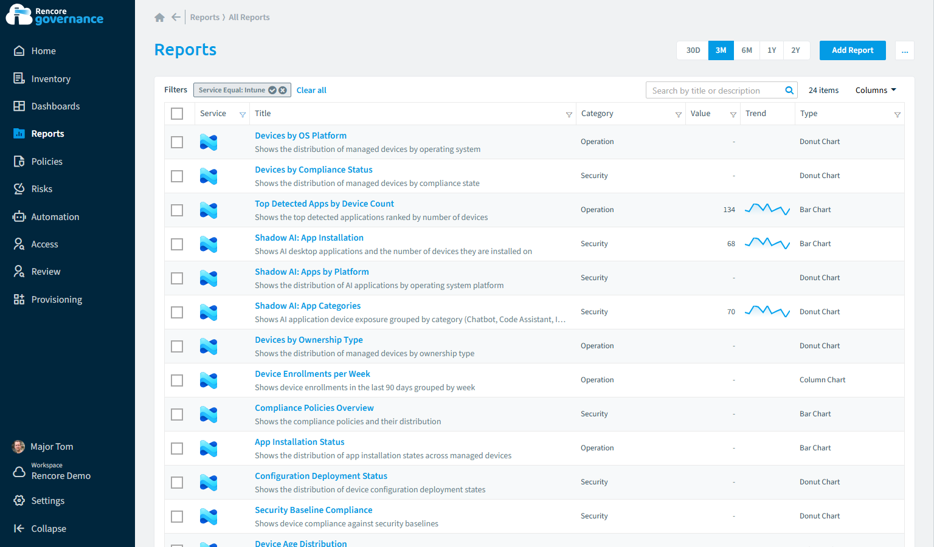This screenshot has height=547, width=934.
Task: Check the Compliance Policies Overview row
Action: (177, 415)
